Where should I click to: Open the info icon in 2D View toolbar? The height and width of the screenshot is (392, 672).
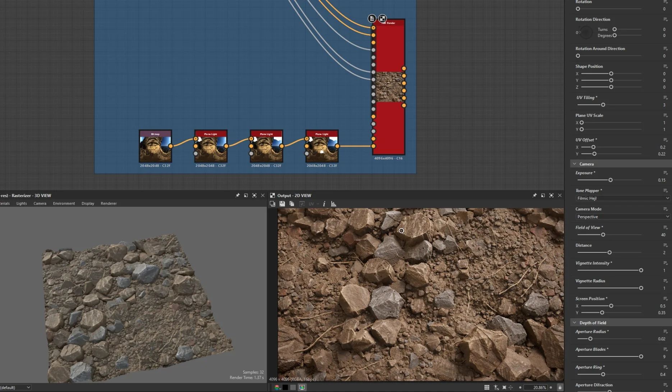[324, 204]
